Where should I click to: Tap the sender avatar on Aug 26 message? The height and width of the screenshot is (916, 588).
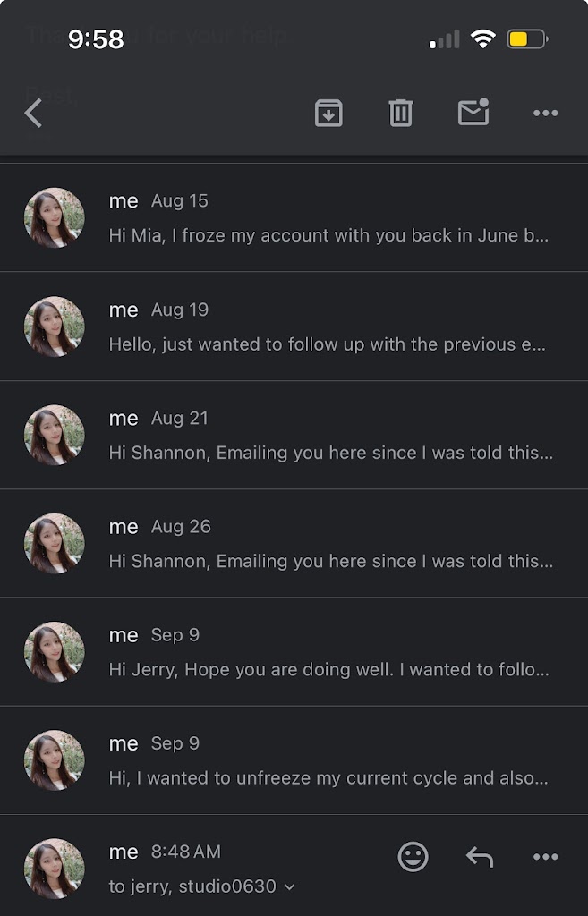[x=54, y=543]
